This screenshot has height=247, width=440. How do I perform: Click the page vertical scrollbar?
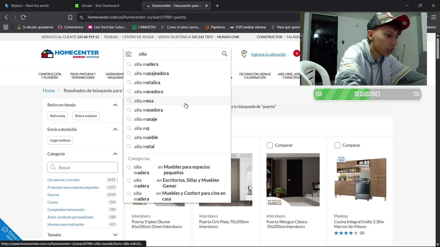coord(438,48)
